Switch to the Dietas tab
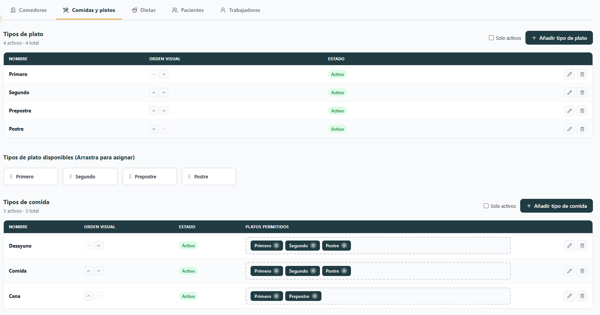This screenshot has height=315, width=600. click(x=144, y=10)
